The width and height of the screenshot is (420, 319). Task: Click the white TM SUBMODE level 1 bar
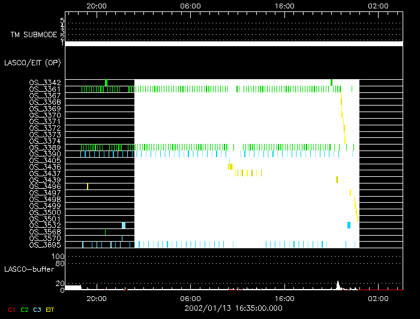pyautogui.click(x=234, y=44)
